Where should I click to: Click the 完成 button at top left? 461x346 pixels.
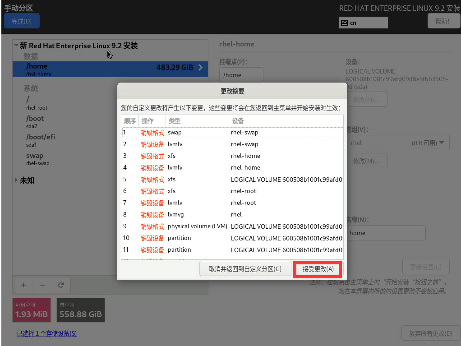[x=22, y=21]
